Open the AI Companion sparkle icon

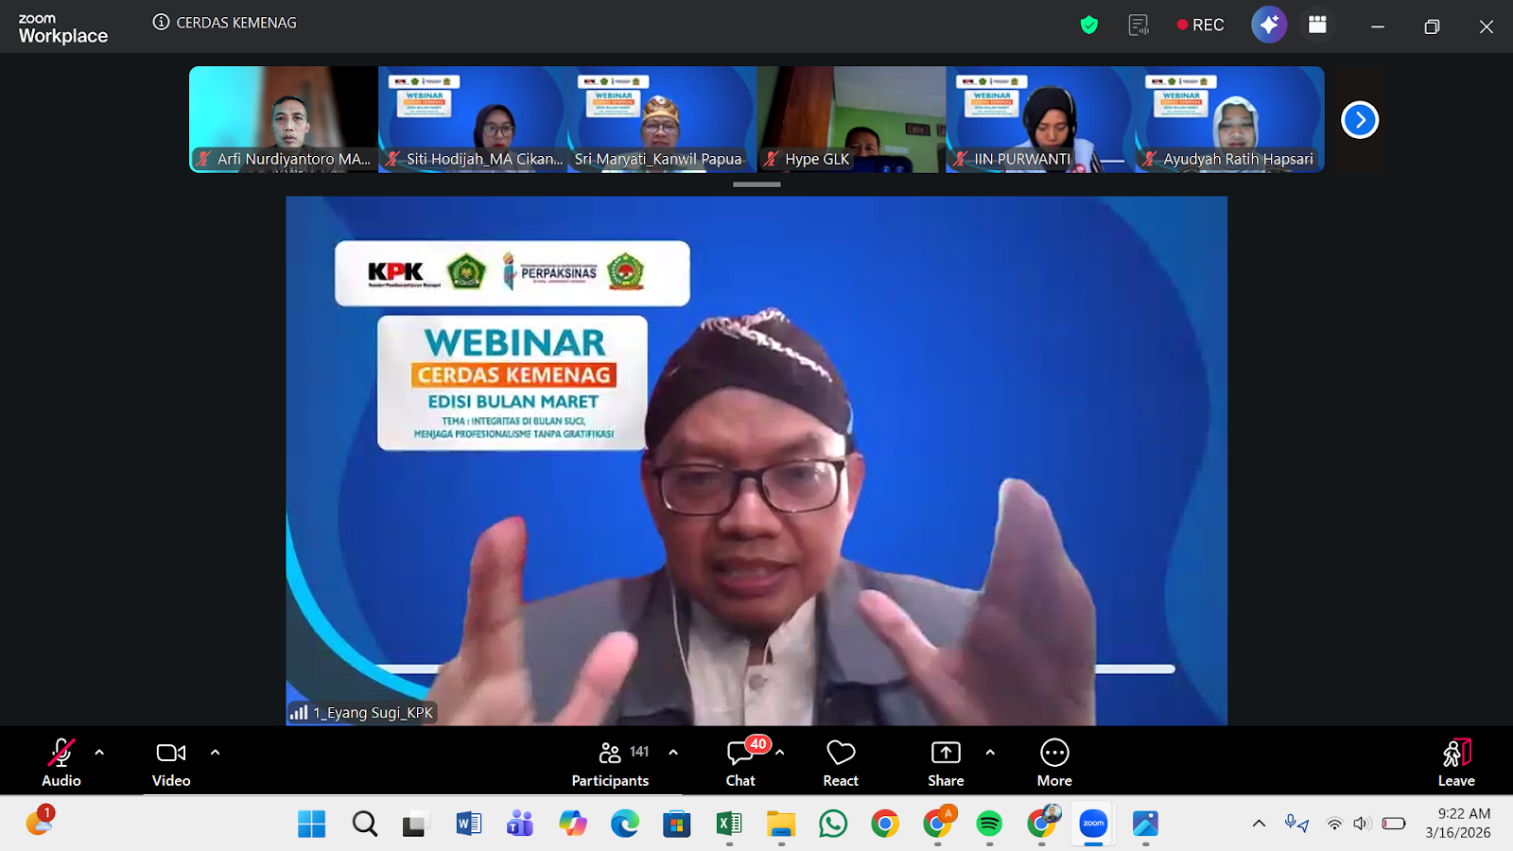1268,25
